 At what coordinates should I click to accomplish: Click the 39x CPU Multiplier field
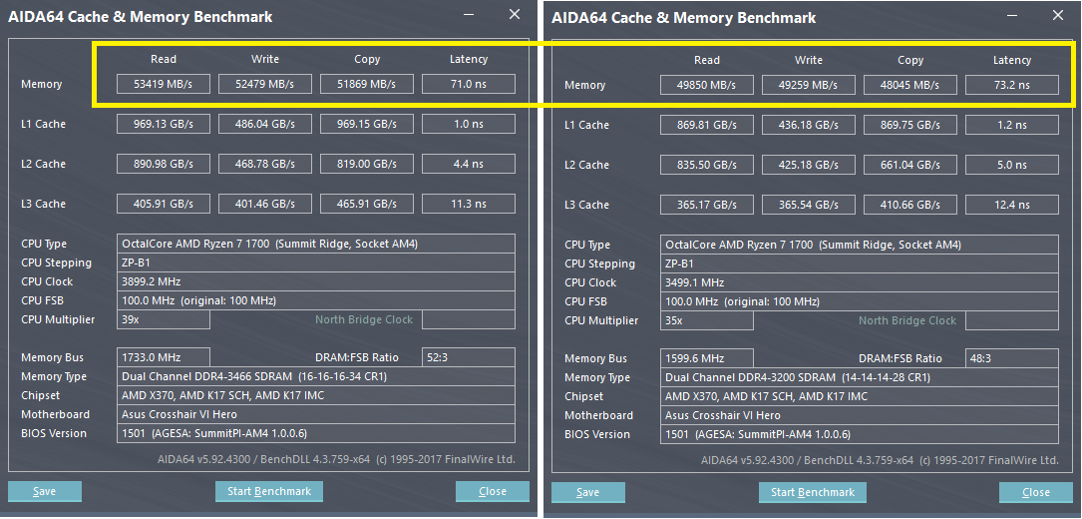point(164,319)
